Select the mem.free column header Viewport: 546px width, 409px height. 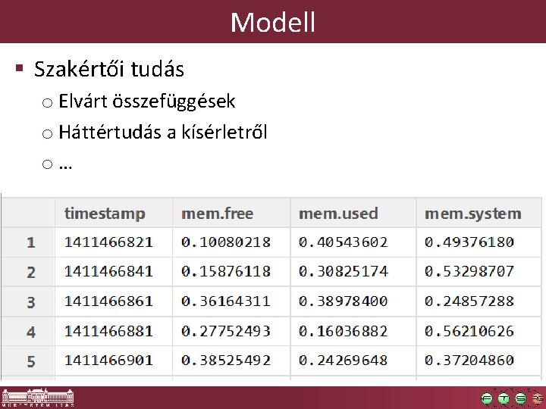(x=231, y=213)
